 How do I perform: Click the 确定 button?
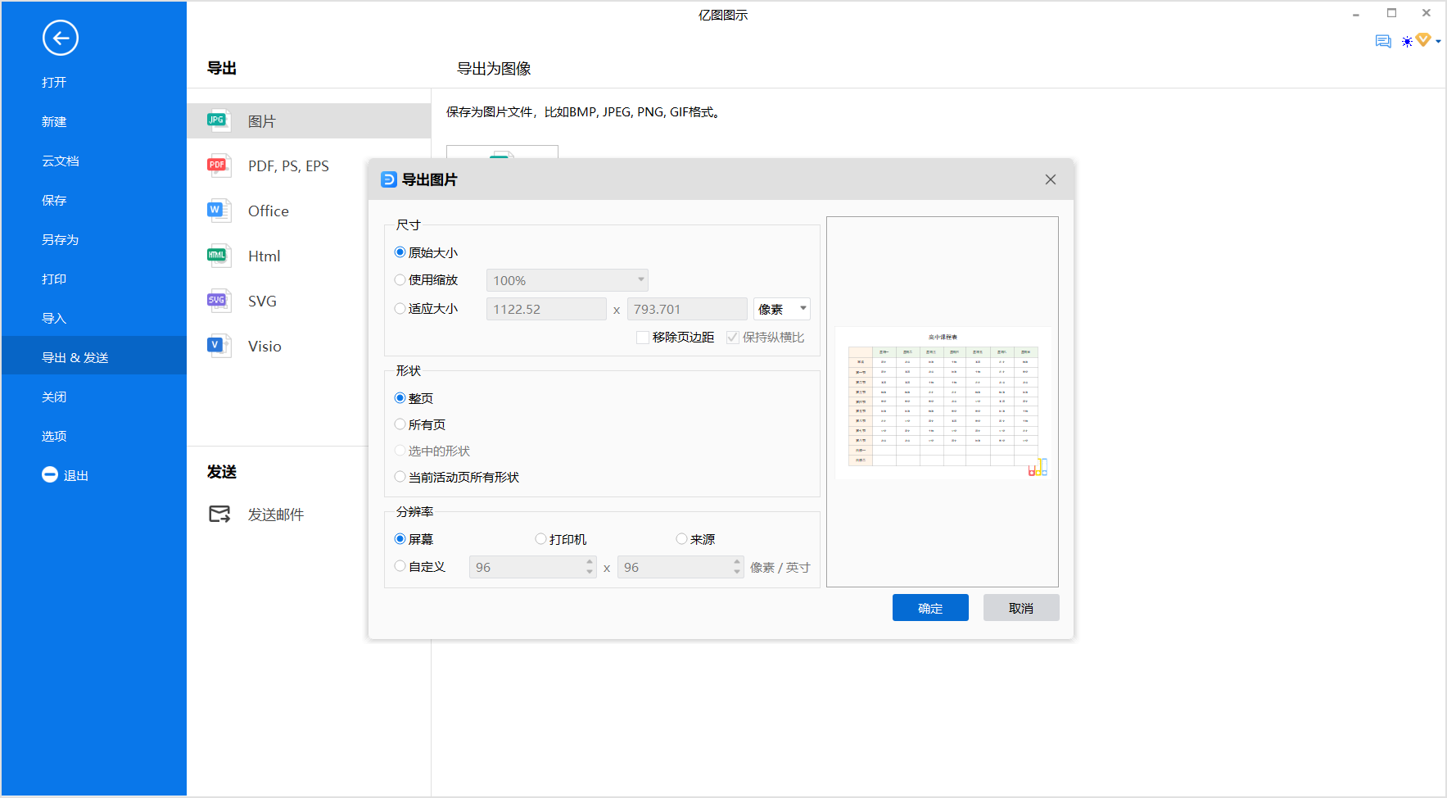pyautogui.click(x=930, y=608)
